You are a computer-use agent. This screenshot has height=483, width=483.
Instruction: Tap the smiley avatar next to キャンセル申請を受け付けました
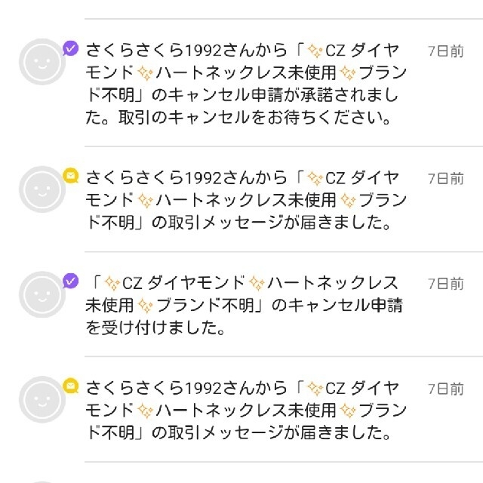42,294
